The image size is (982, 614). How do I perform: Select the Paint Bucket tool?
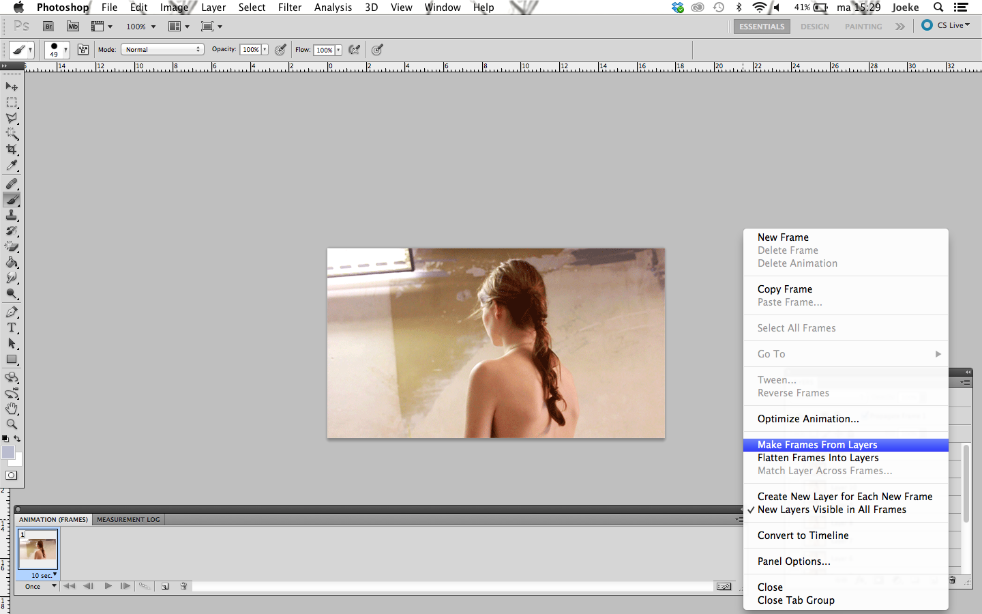pos(12,262)
